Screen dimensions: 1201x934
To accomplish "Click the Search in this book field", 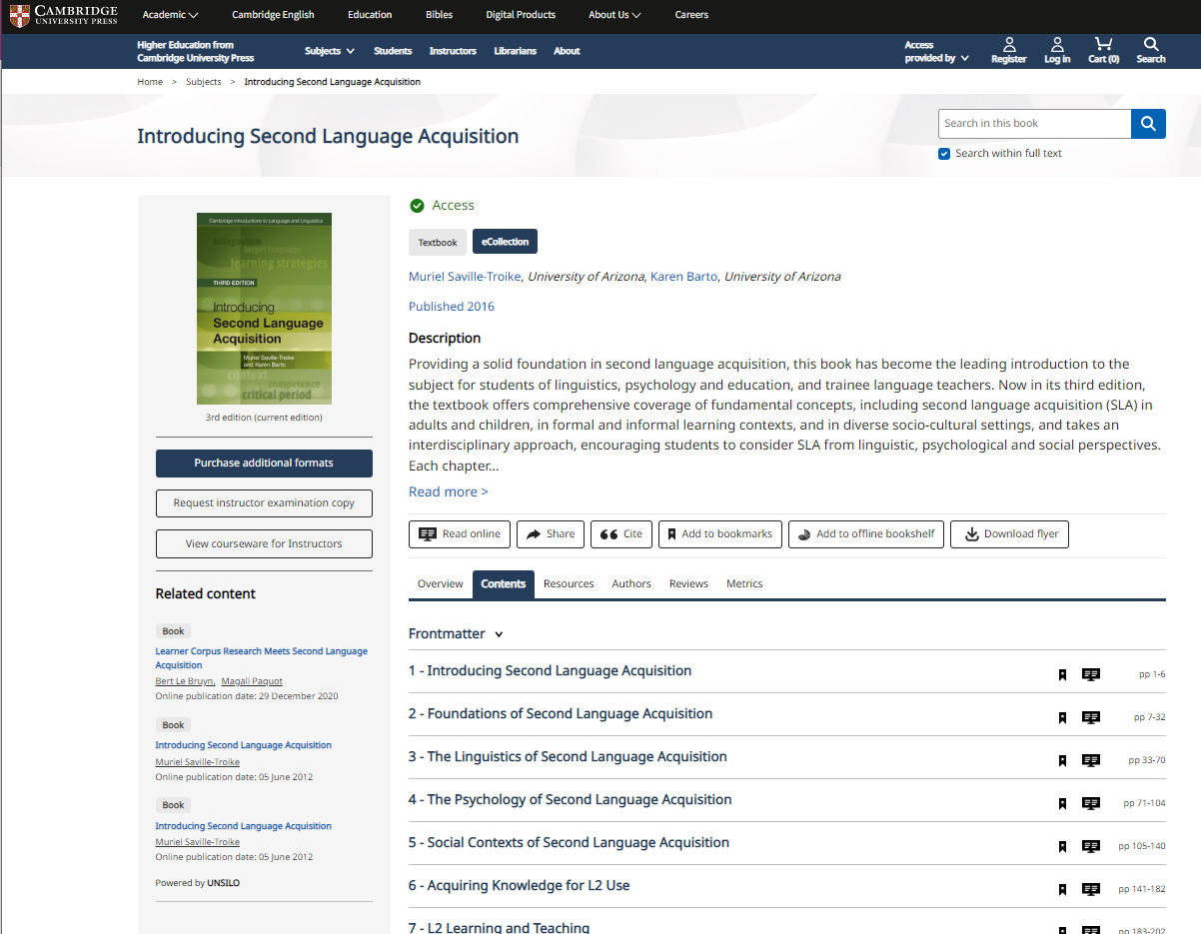I will pyautogui.click(x=1034, y=123).
